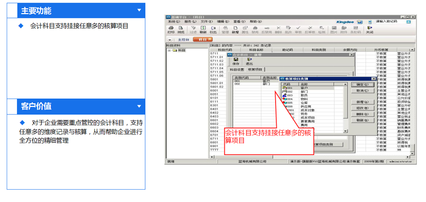This screenshot has height=202, width=426.
Task: Open the round dropdown beside 主控台
Action: click(x=170, y=39)
